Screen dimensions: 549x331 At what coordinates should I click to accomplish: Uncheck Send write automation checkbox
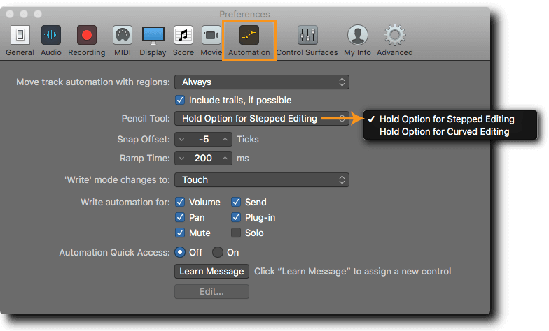pos(236,202)
